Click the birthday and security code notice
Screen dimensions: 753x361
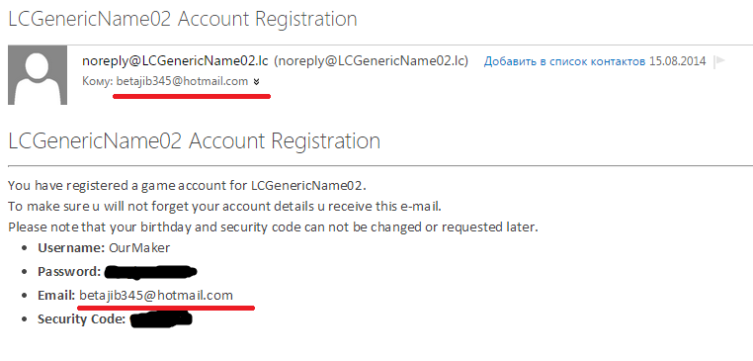pyautogui.click(x=273, y=226)
